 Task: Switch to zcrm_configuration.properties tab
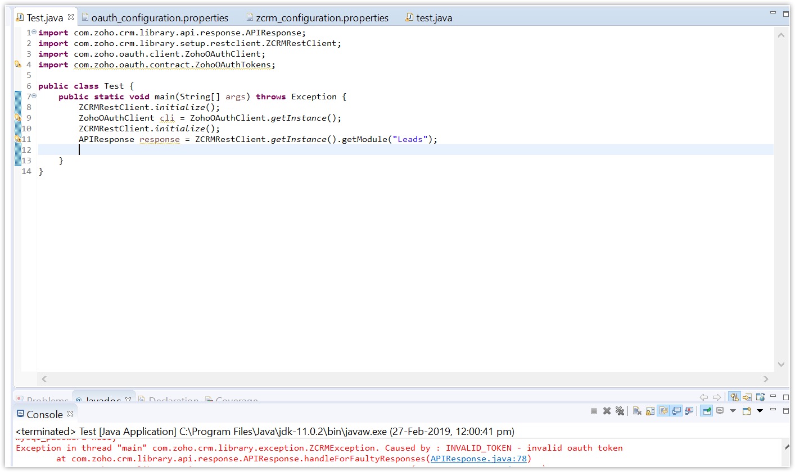point(322,18)
